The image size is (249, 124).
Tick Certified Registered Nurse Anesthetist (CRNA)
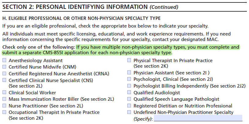tap(4, 73)
